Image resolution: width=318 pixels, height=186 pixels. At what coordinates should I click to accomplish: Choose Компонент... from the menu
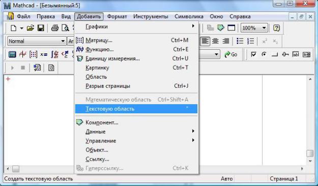pos(136,122)
